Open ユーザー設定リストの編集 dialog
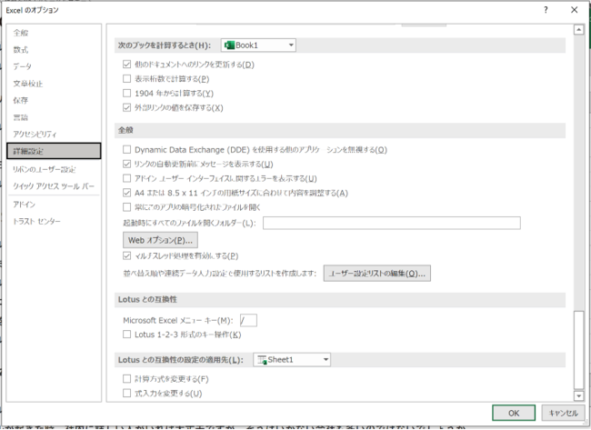Screen dimensions: 591x430 (x=377, y=274)
